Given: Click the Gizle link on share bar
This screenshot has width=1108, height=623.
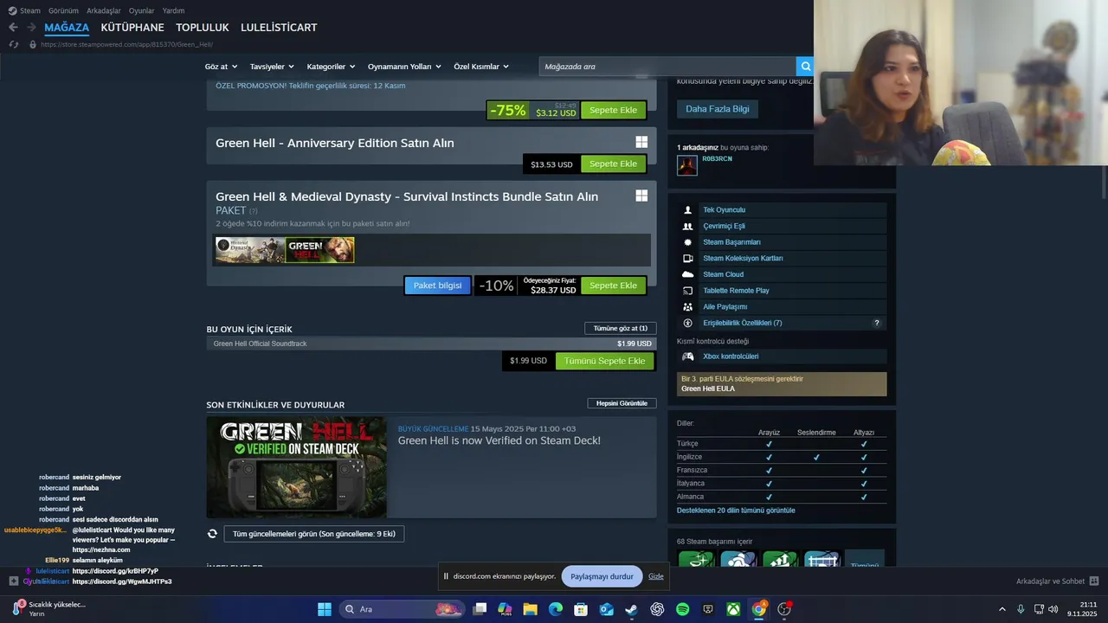Looking at the screenshot, I should tap(656, 576).
